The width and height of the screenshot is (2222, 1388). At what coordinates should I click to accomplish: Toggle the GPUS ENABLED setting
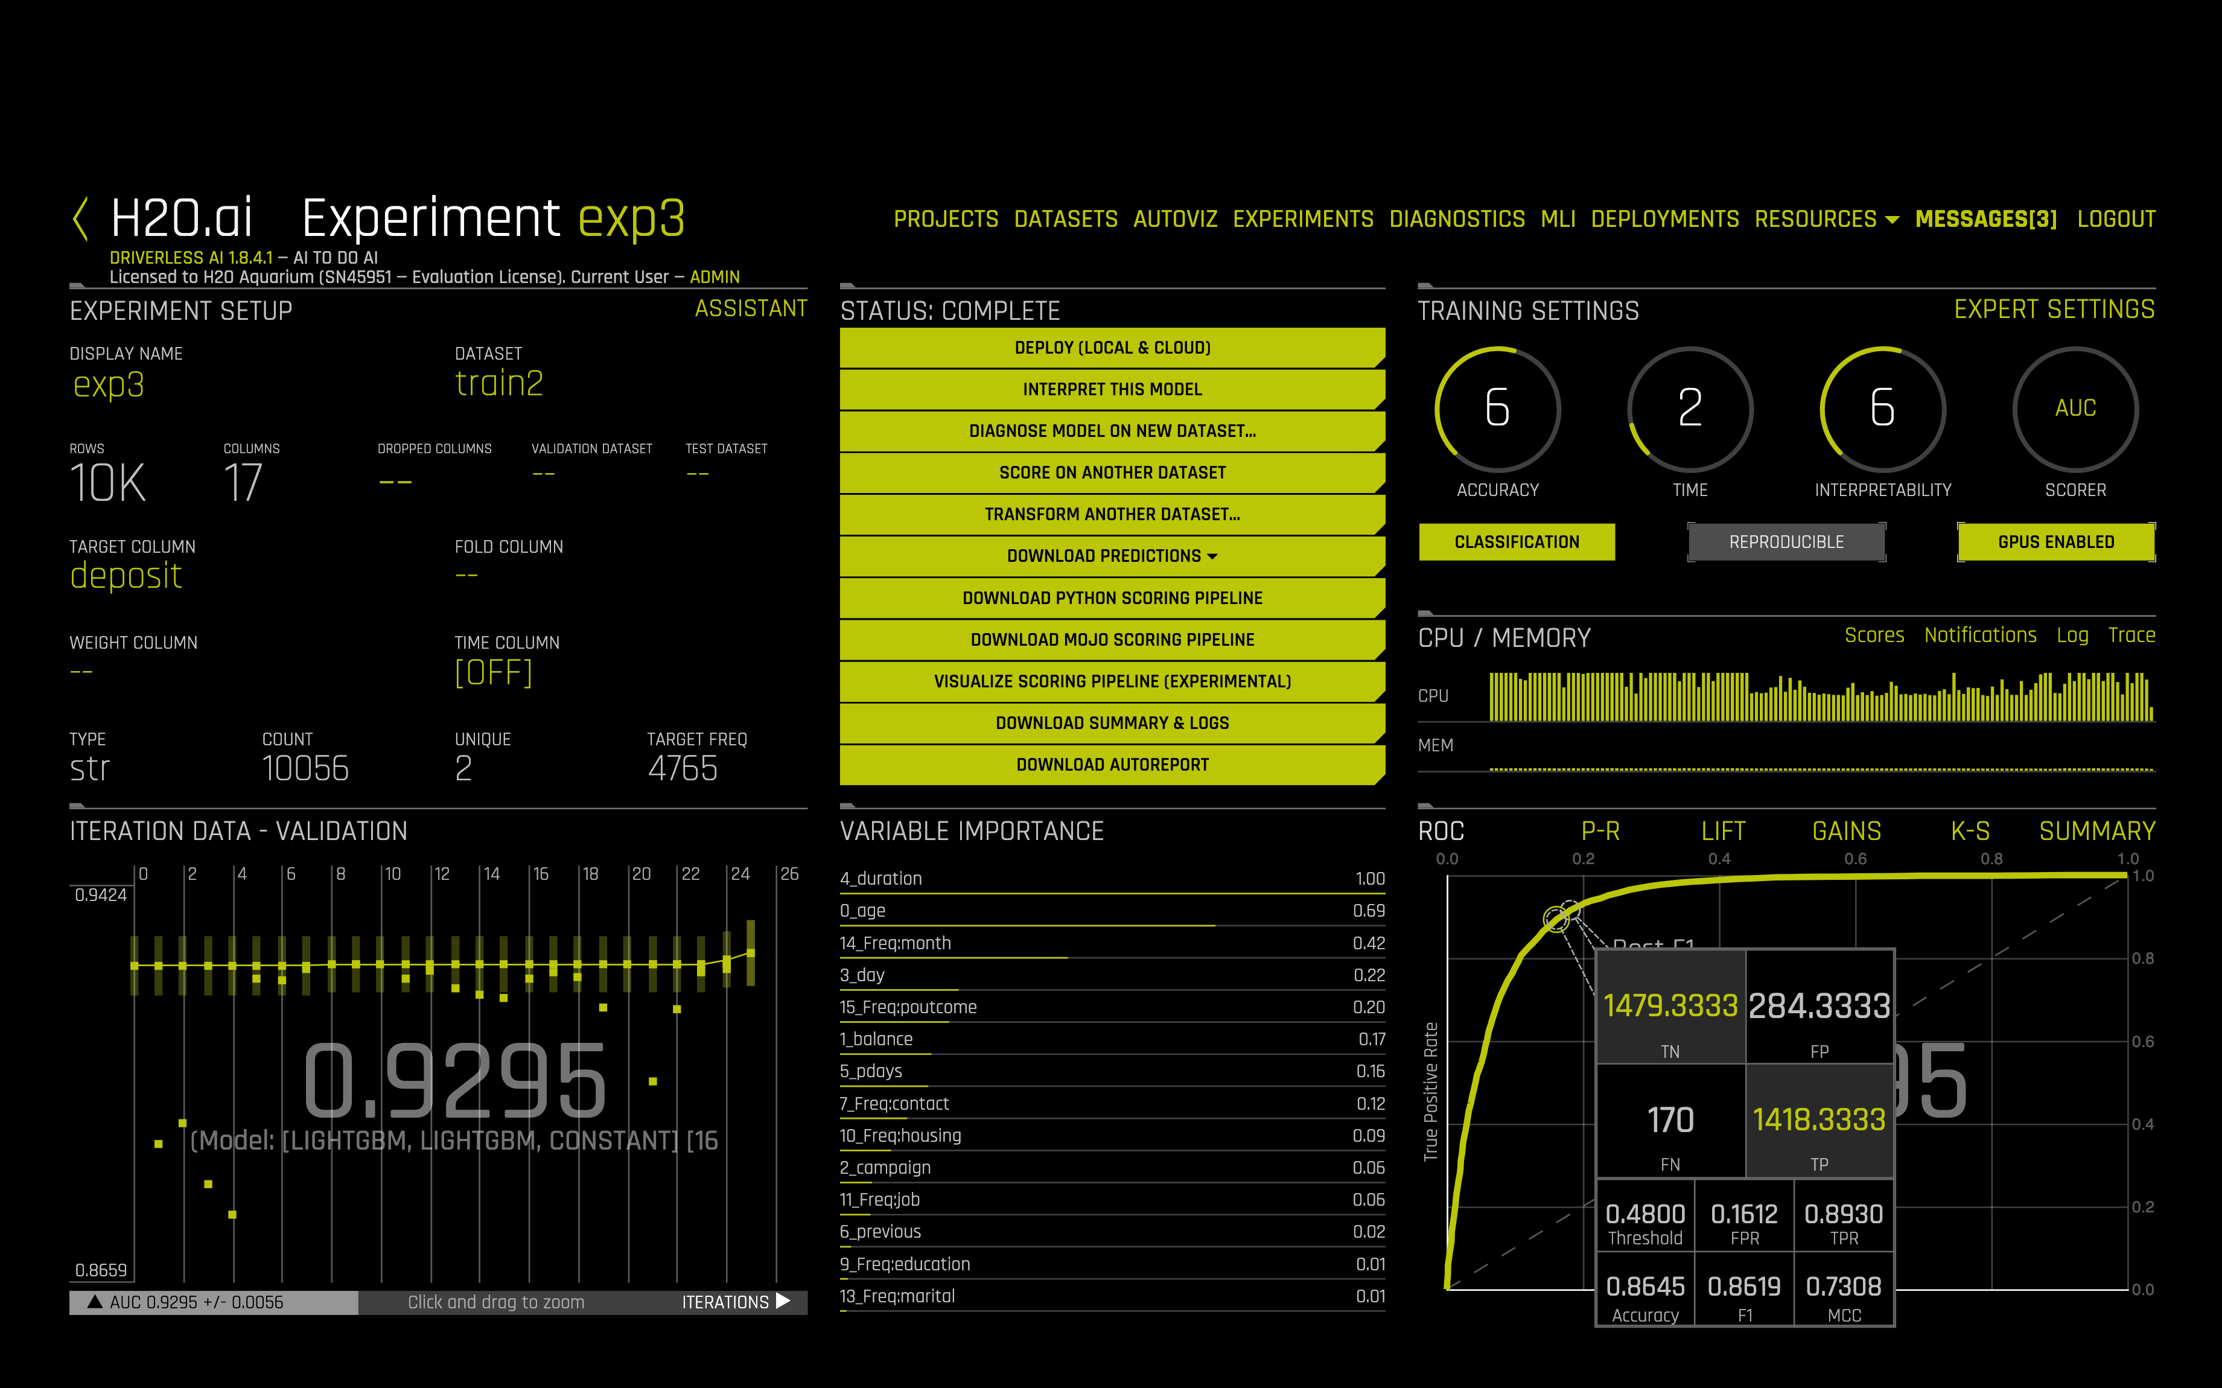pos(2056,541)
